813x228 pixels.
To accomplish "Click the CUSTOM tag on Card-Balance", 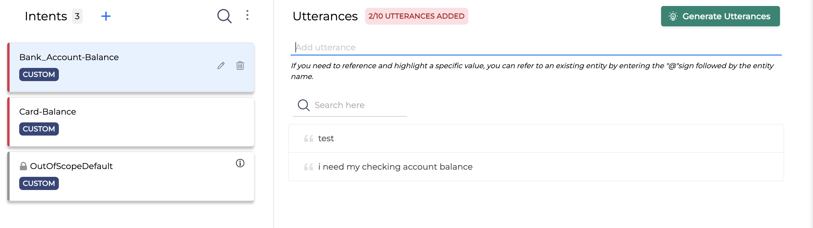I will 39,129.
